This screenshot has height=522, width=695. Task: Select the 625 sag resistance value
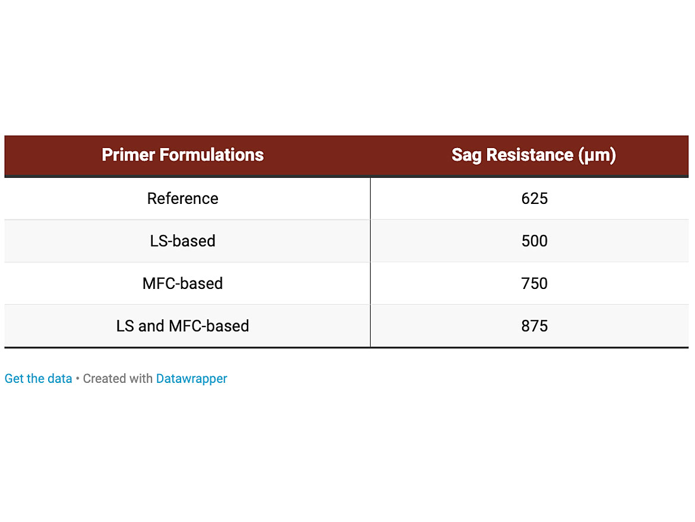pyautogui.click(x=534, y=199)
